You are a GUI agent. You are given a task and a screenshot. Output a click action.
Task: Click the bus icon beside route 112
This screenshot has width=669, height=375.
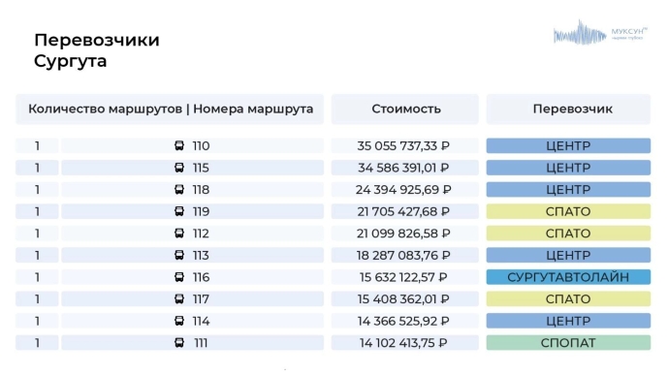(x=179, y=234)
